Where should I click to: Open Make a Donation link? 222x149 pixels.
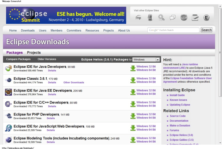click(x=180, y=125)
